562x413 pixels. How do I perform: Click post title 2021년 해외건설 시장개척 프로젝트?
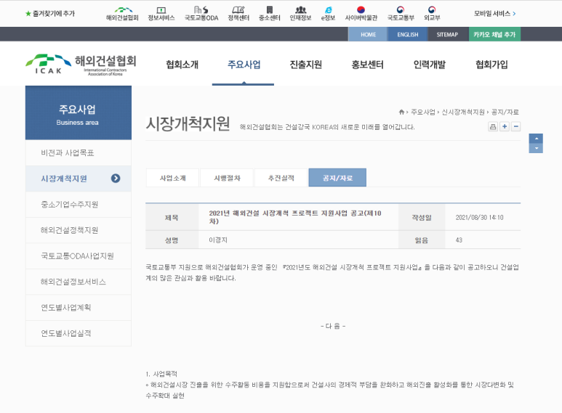[x=295, y=217]
